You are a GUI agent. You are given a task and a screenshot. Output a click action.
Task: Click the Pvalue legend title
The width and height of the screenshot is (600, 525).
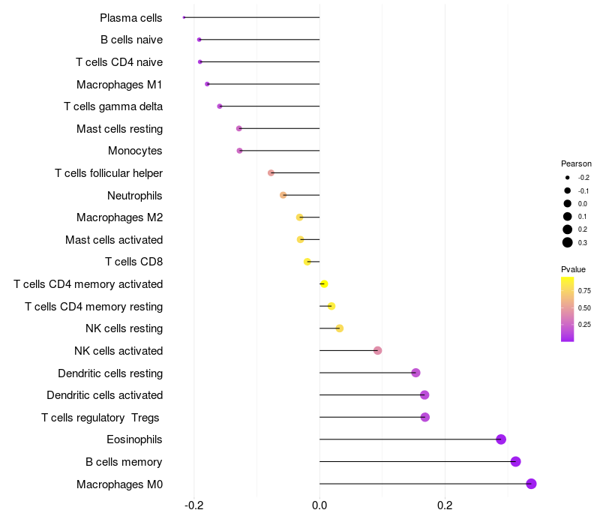point(573,269)
